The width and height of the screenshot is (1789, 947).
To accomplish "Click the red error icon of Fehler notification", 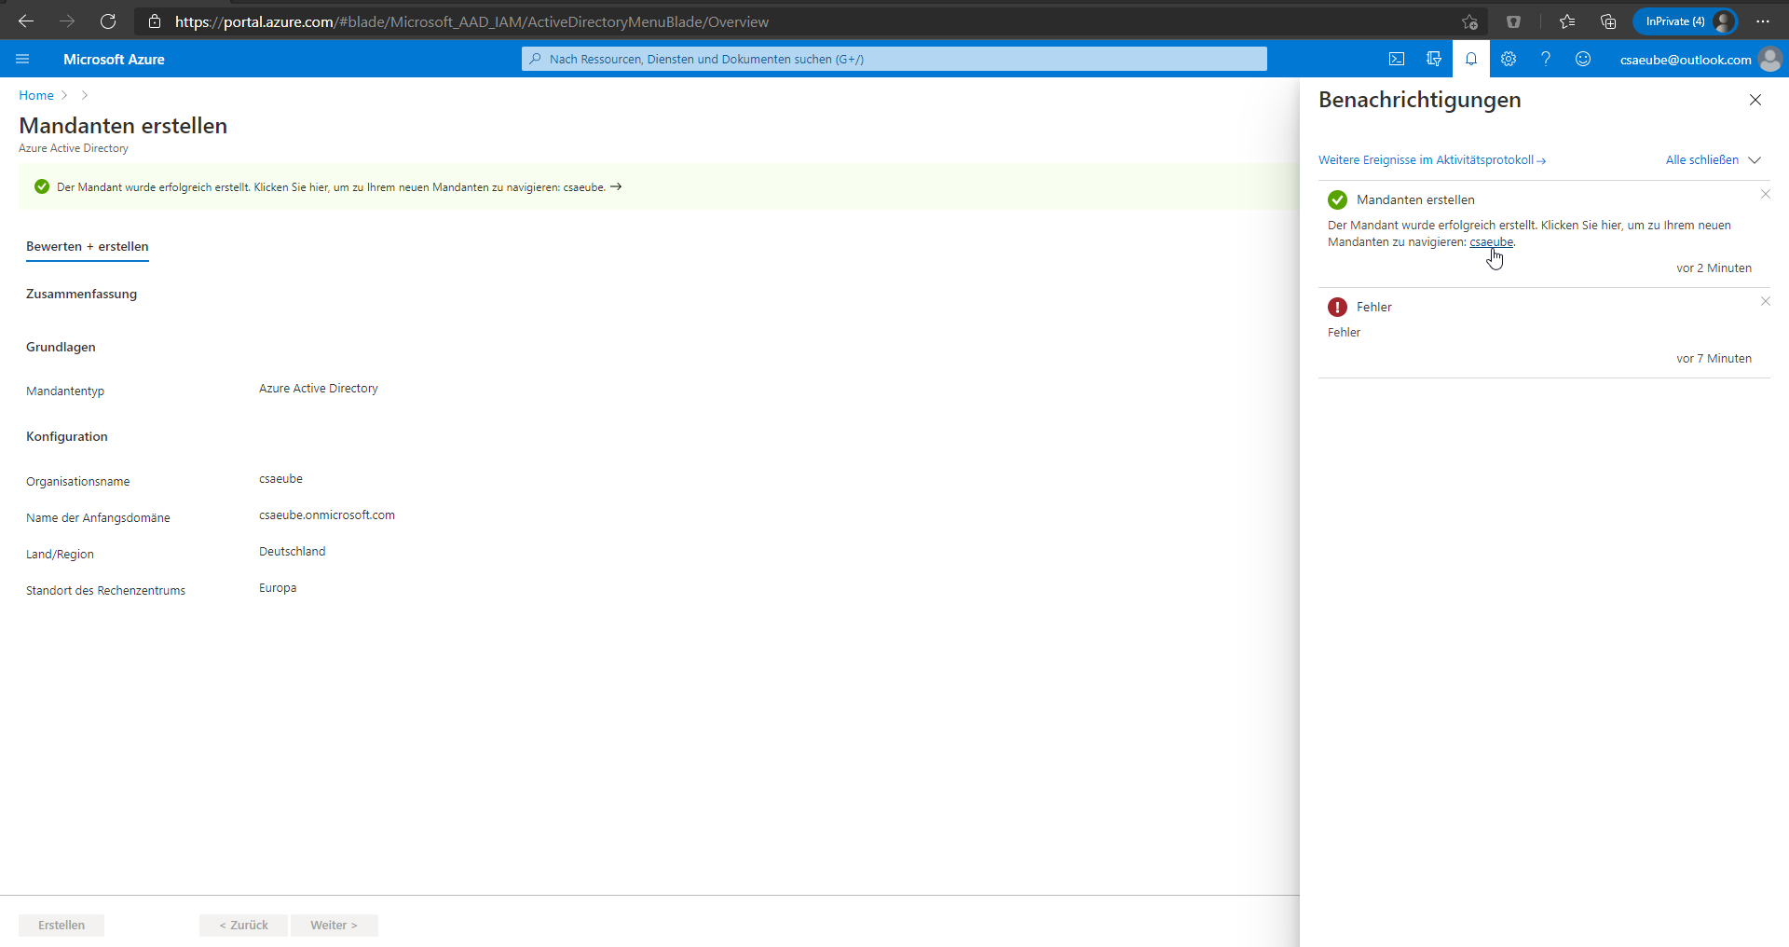I will (x=1338, y=307).
